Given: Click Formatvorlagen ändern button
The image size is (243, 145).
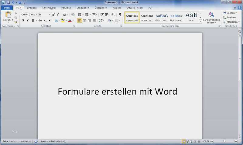Looking at the screenshot, I should pyautogui.click(x=211, y=18).
